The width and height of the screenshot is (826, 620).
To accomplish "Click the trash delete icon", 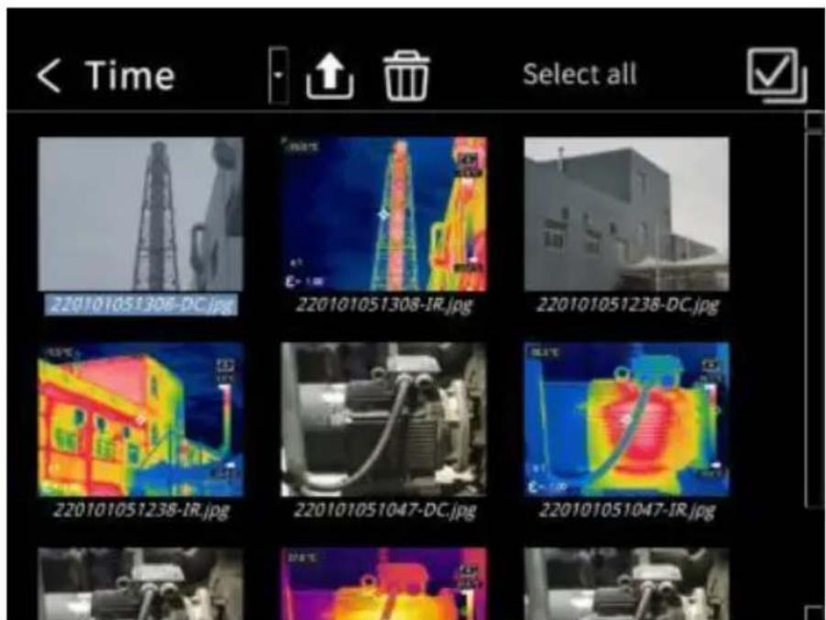I will [406, 75].
